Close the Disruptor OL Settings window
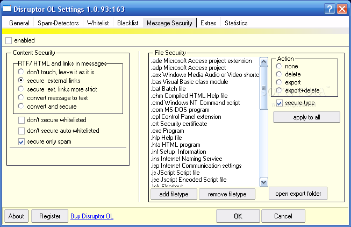Image resolution: width=351 pixels, height=227 pixels. (x=342, y=9)
